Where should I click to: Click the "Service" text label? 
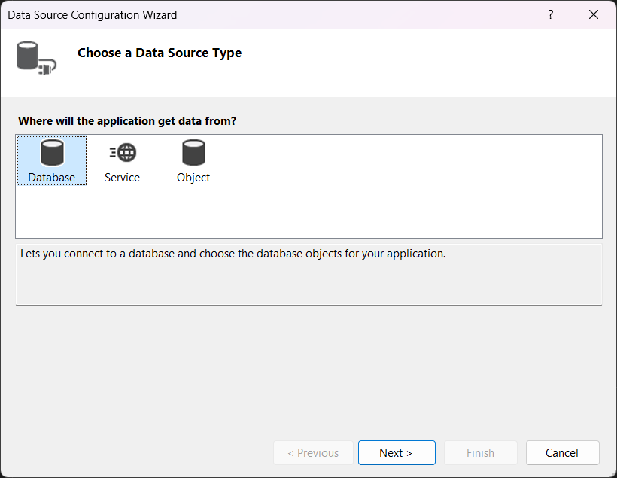[x=122, y=178]
